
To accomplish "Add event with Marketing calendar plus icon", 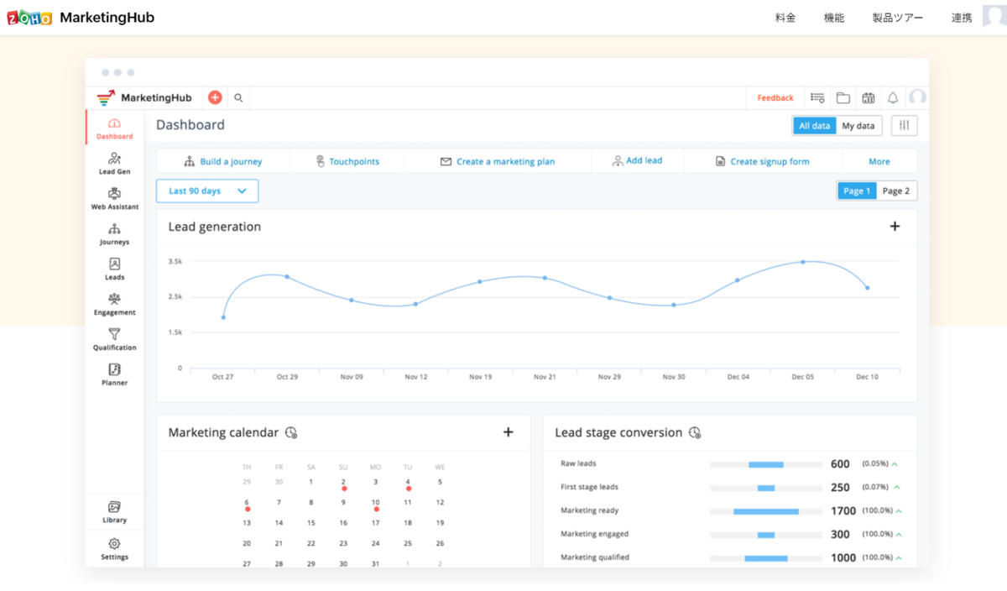I will click(508, 431).
